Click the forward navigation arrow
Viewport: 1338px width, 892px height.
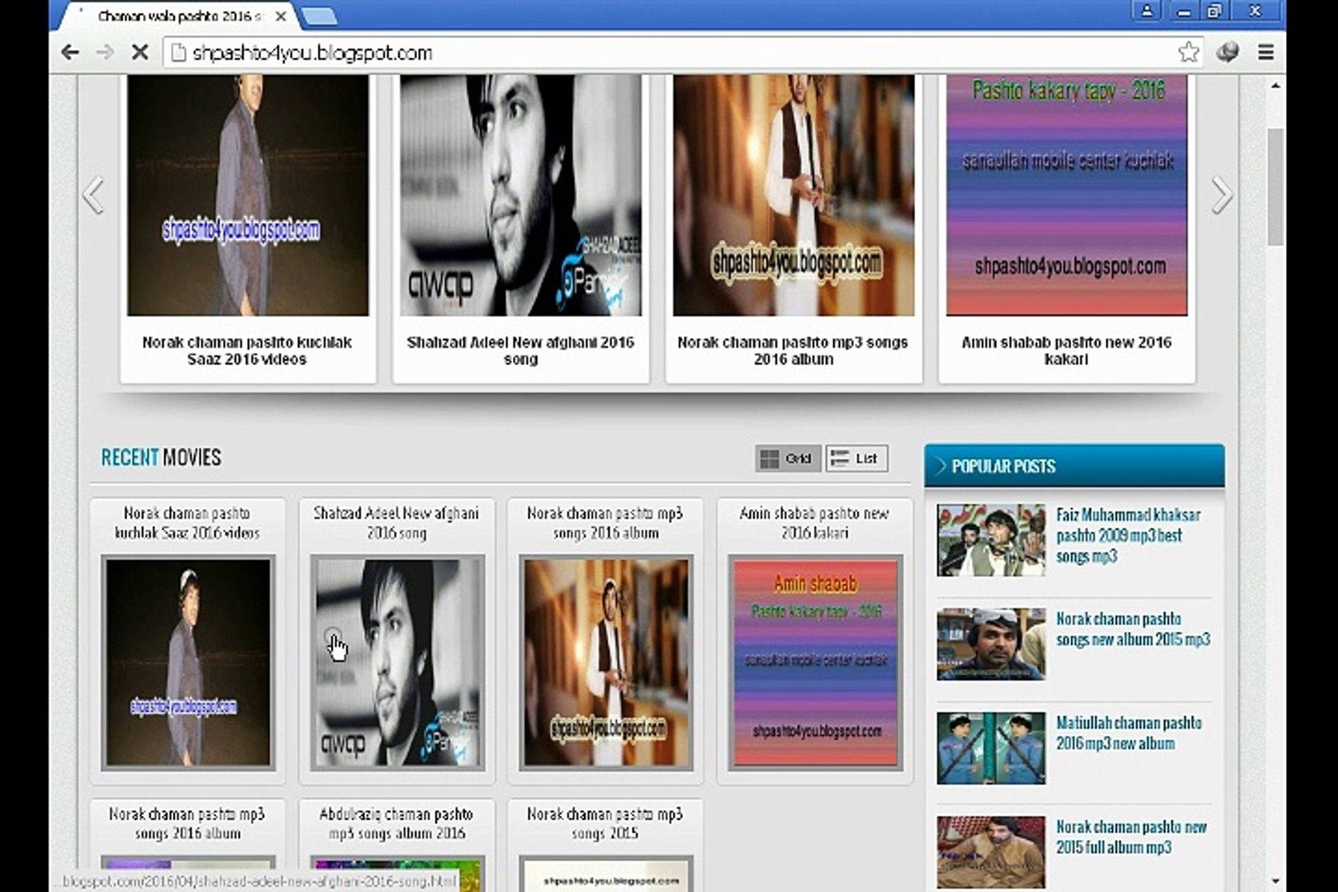(x=103, y=52)
